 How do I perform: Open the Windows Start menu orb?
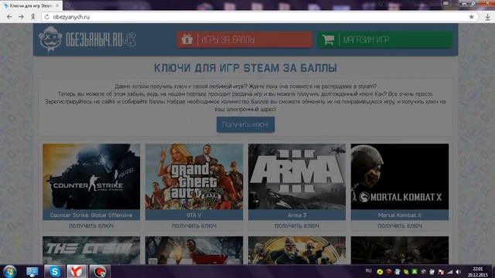tap(9, 272)
